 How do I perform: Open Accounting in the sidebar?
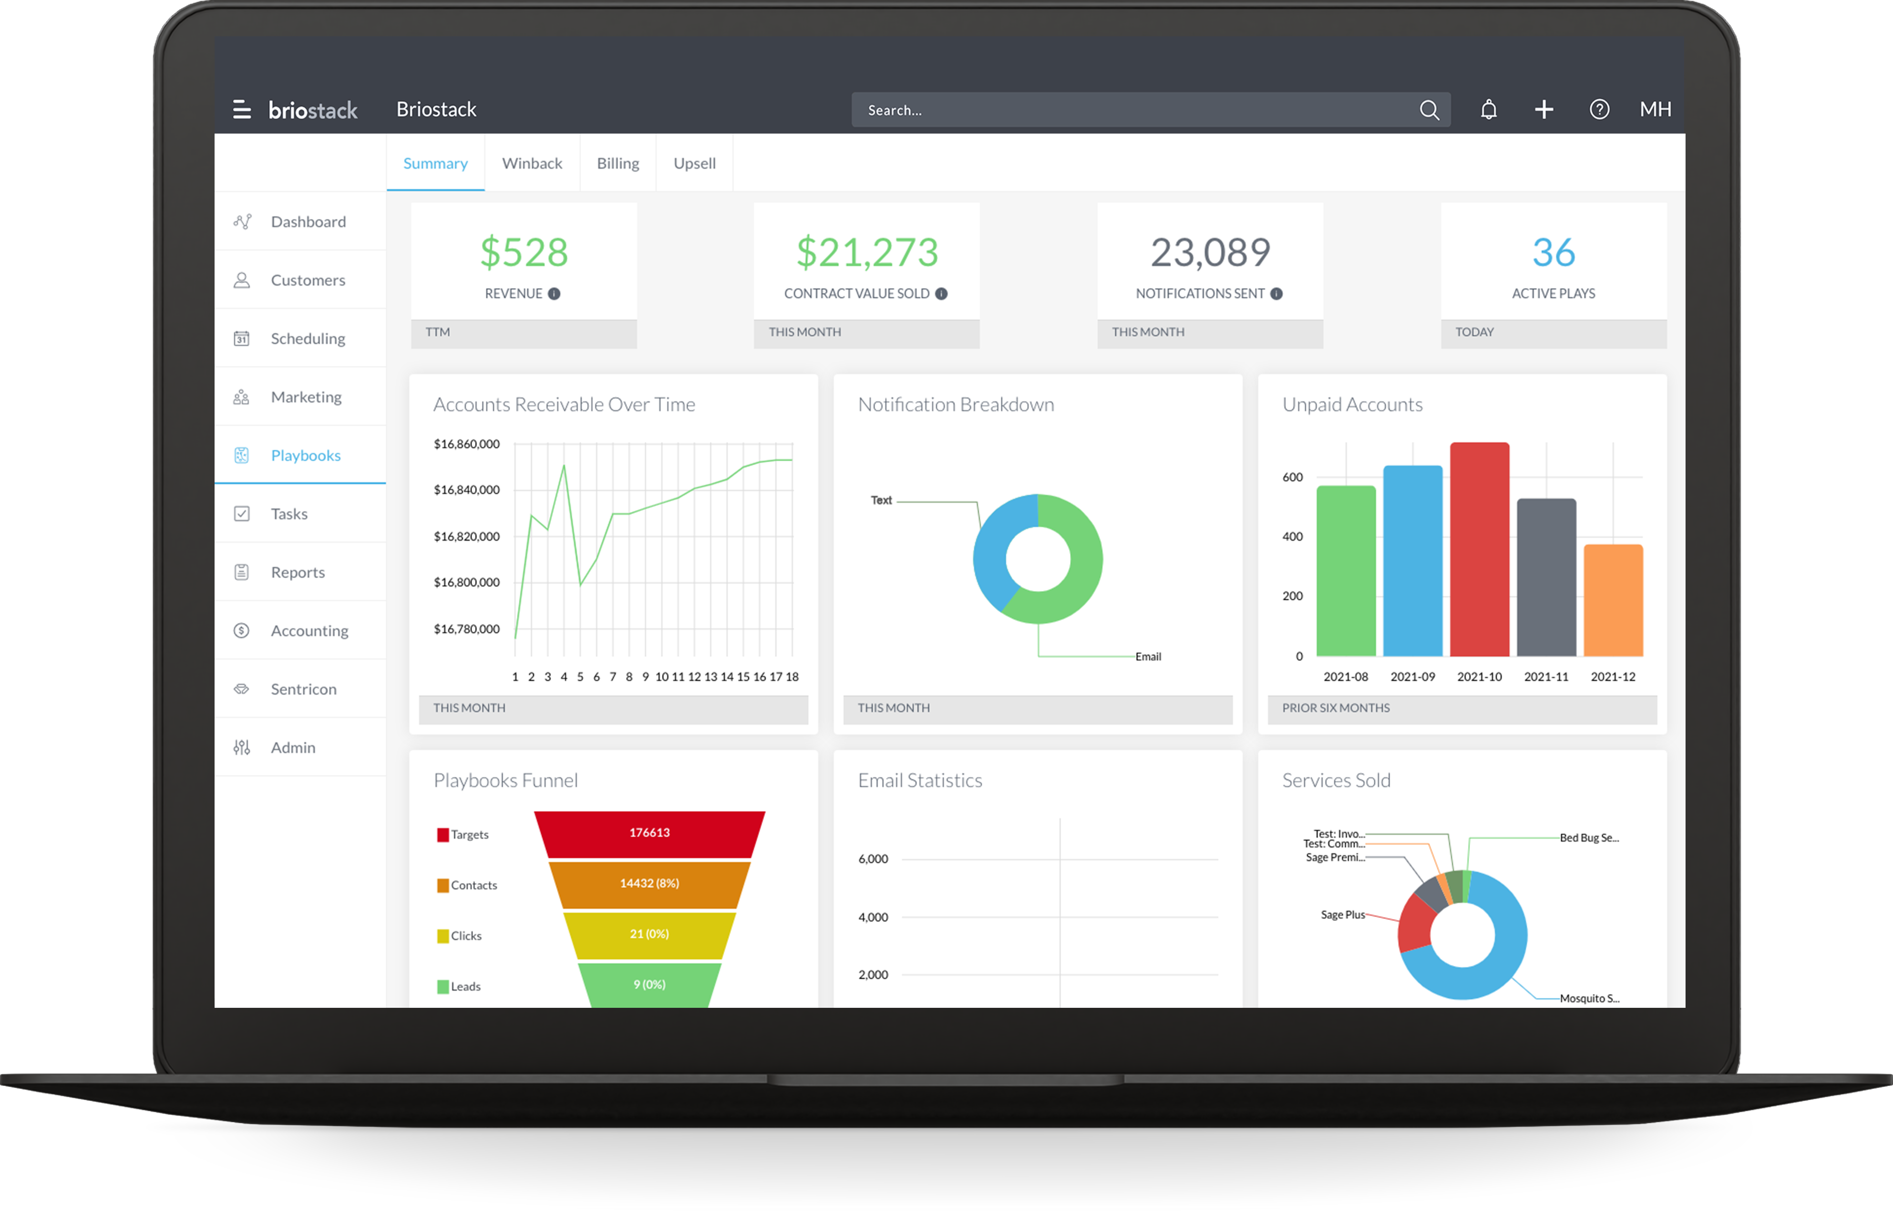pos(309,631)
